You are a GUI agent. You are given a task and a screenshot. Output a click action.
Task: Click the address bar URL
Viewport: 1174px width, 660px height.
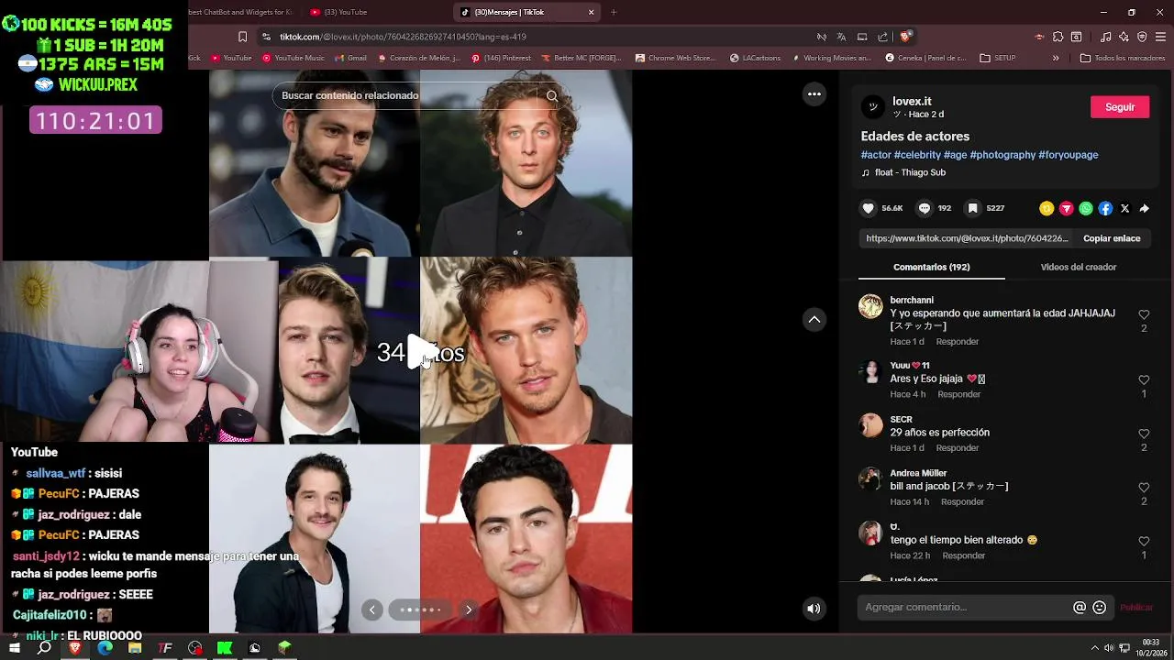pos(403,37)
